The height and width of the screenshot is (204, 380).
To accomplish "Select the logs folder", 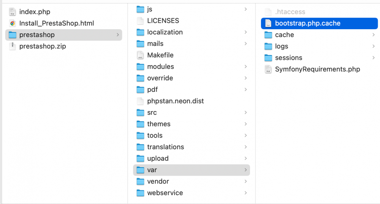I will click(x=282, y=46).
